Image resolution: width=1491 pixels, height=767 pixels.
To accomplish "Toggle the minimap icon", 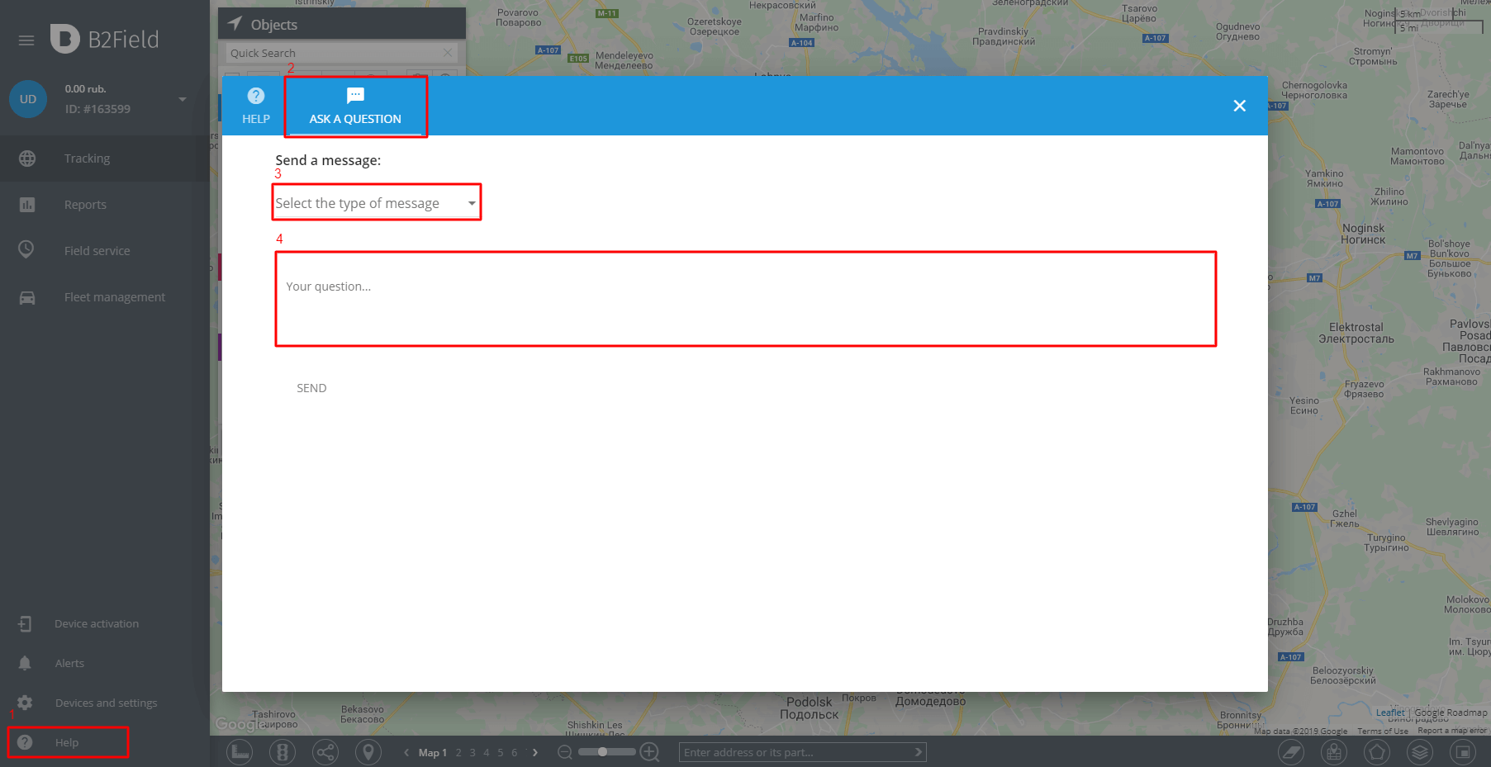I will pos(1463,752).
